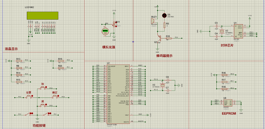Toggle the 设置 pushbutton's red actuator dot

(32, 96)
